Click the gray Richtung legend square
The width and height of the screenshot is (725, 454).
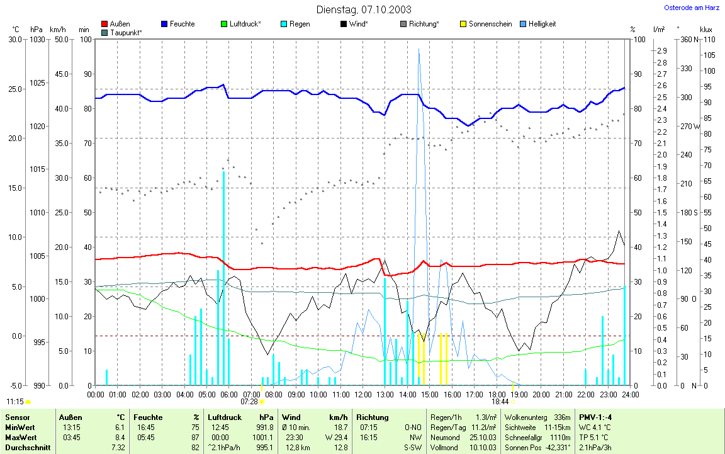[403, 24]
